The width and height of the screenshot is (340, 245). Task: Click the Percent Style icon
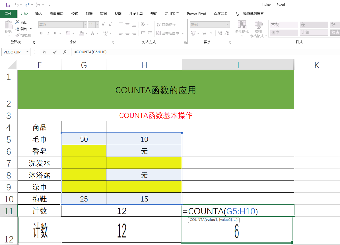[204, 33]
